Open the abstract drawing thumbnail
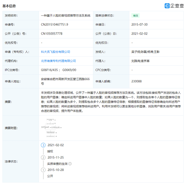186x186 pixels. (x=51, y=128)
